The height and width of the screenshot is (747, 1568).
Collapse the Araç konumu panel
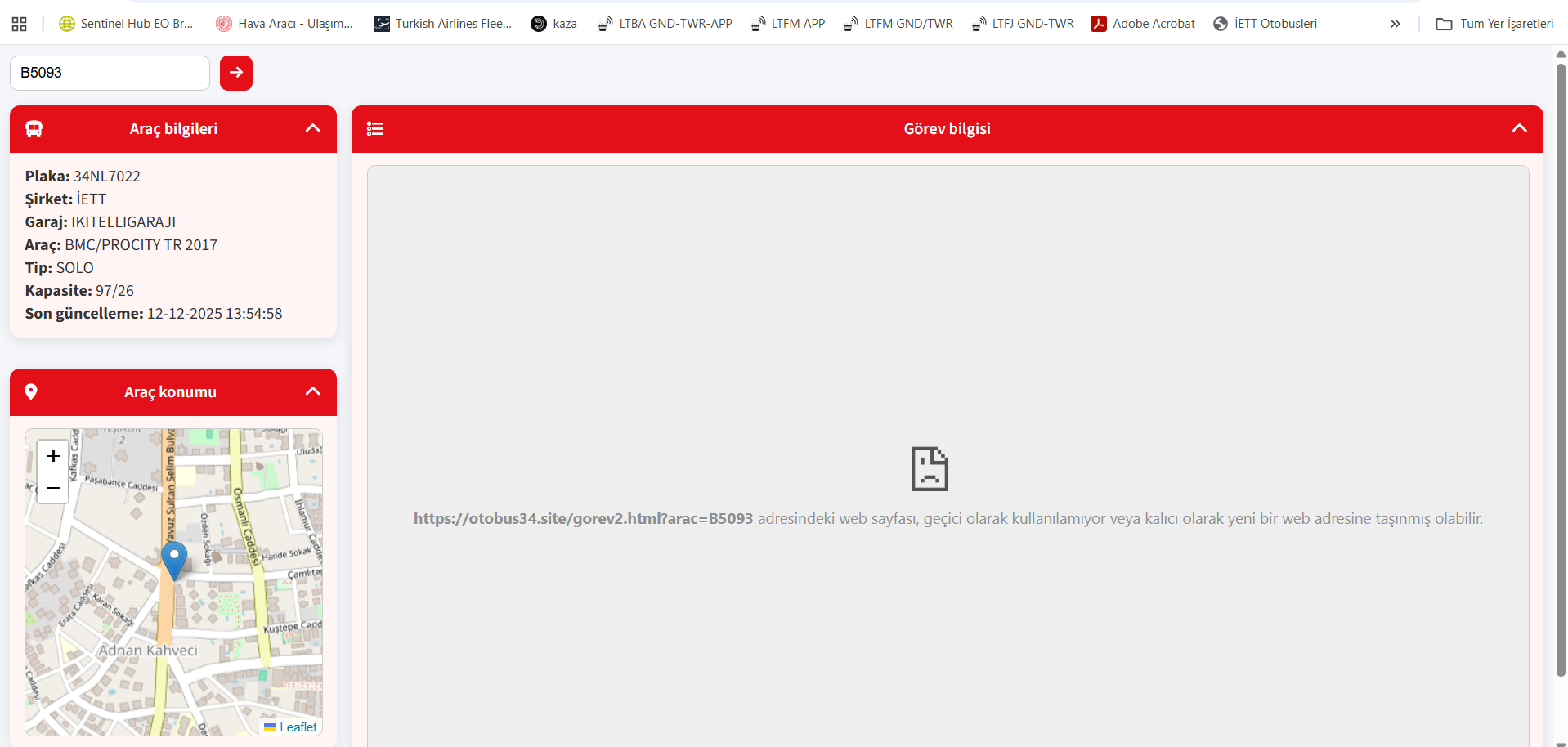(x=312, y=391)
